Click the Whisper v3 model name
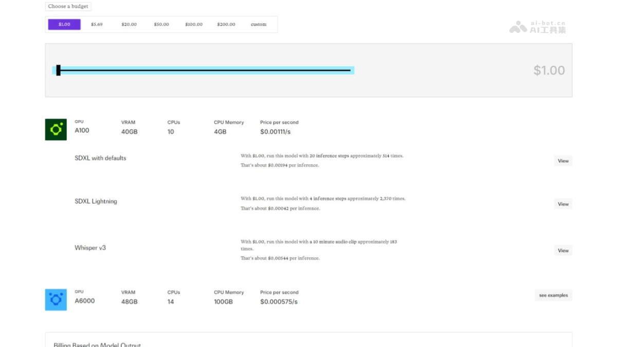The width and height of the screenshot is (617, 347). point(90,248)
